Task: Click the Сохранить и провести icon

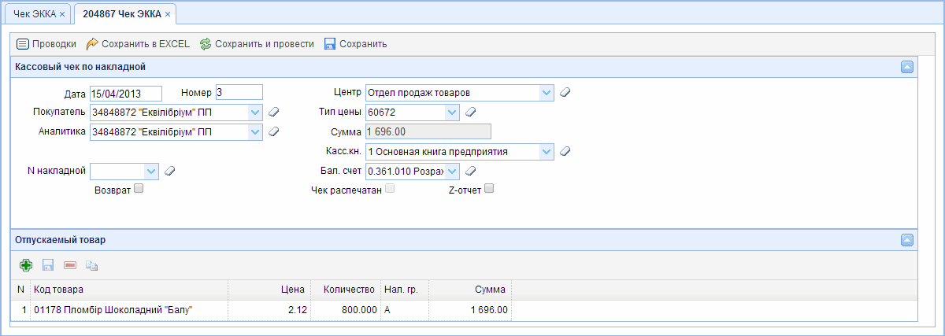Action: tap(206, 44)
